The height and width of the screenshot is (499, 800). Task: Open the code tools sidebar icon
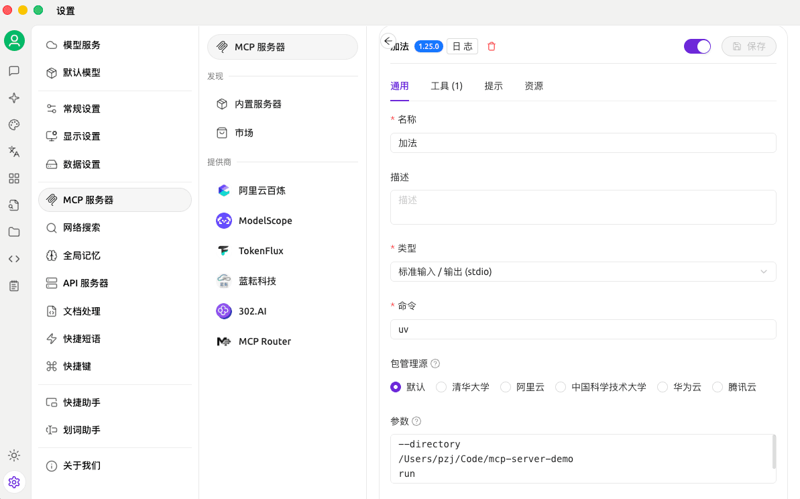14,259
